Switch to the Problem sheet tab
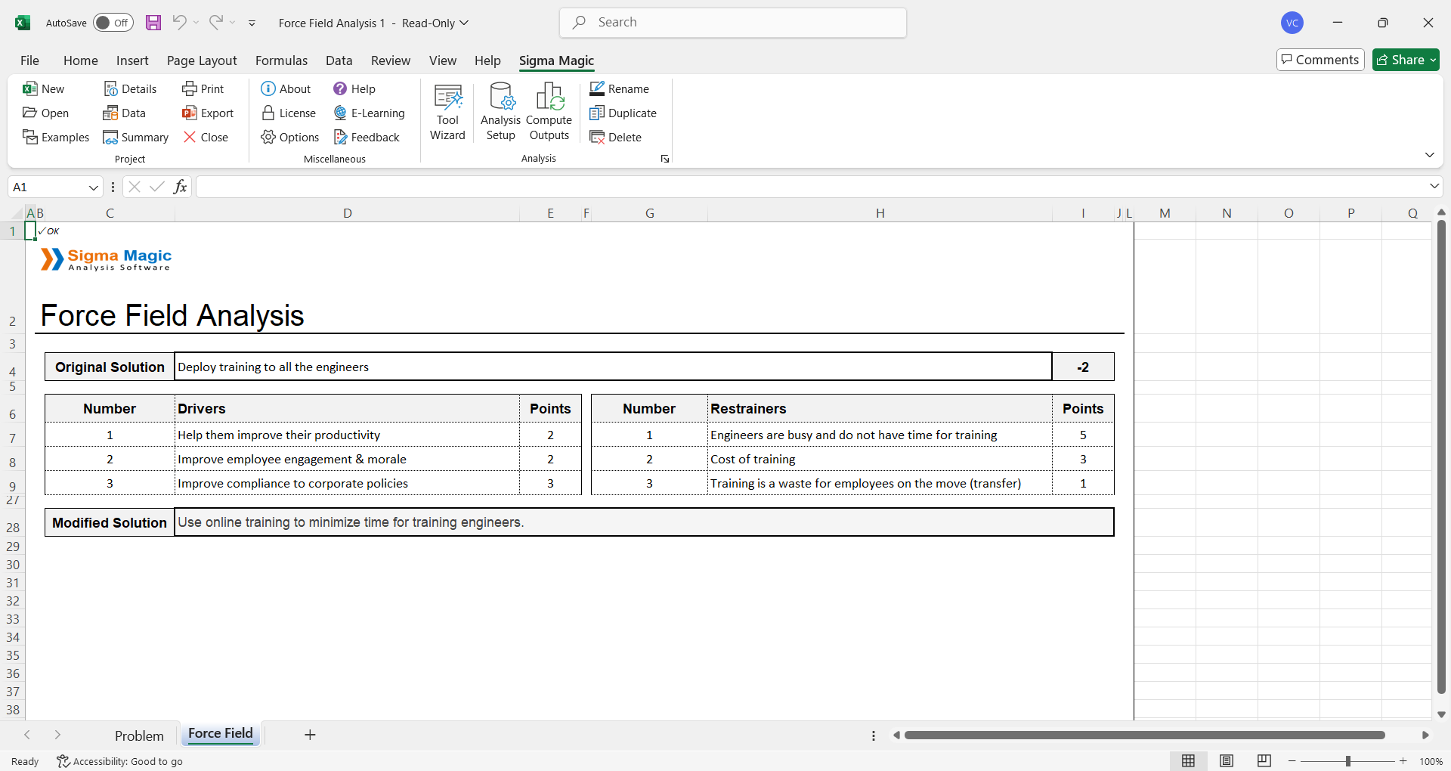 (139, 735)
